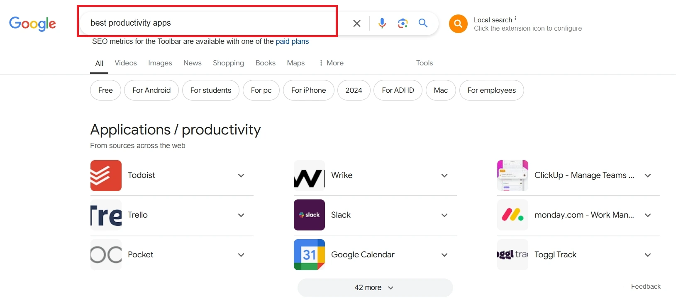The image size is (676, 307).
Task: Expand the Todoist entry chevron
Action: (x=241, y=175)
